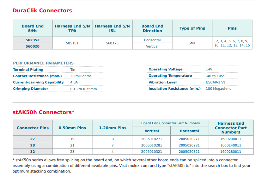Click harness part number 1600140011

click(231, 145)
